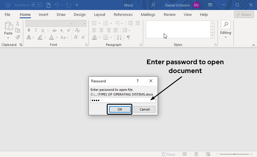
Task: Click the Shading paint bucket swatch
Action: (x=94, y=37)
